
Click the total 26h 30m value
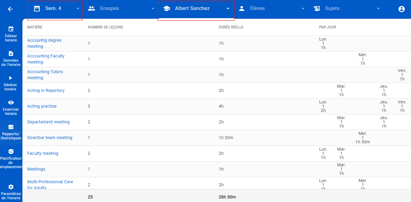[227, 197]
